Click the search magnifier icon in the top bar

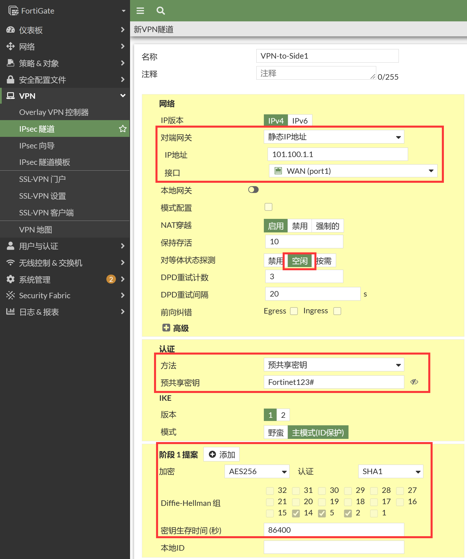(161, 11)
